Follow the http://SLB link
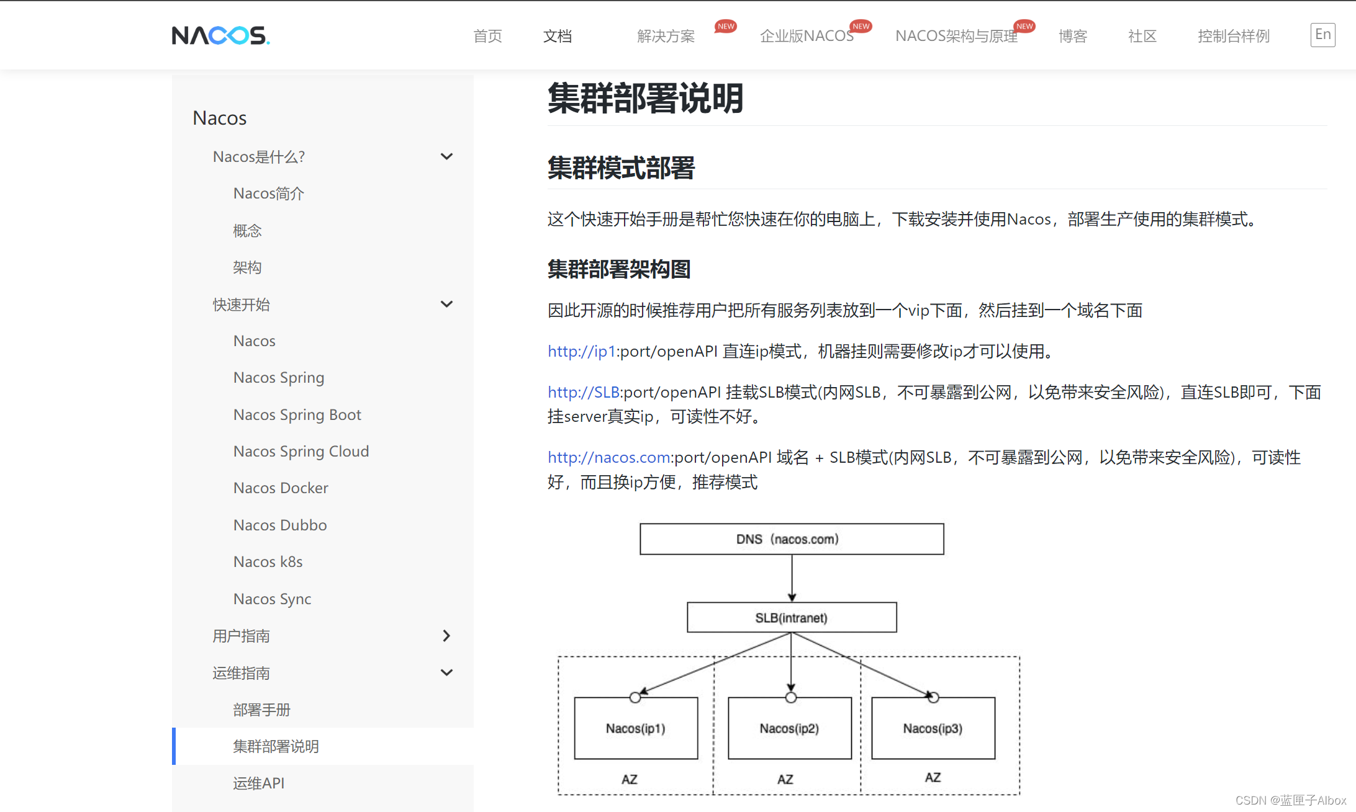Viewport: 1356px width, 812px height. (583, 392)
